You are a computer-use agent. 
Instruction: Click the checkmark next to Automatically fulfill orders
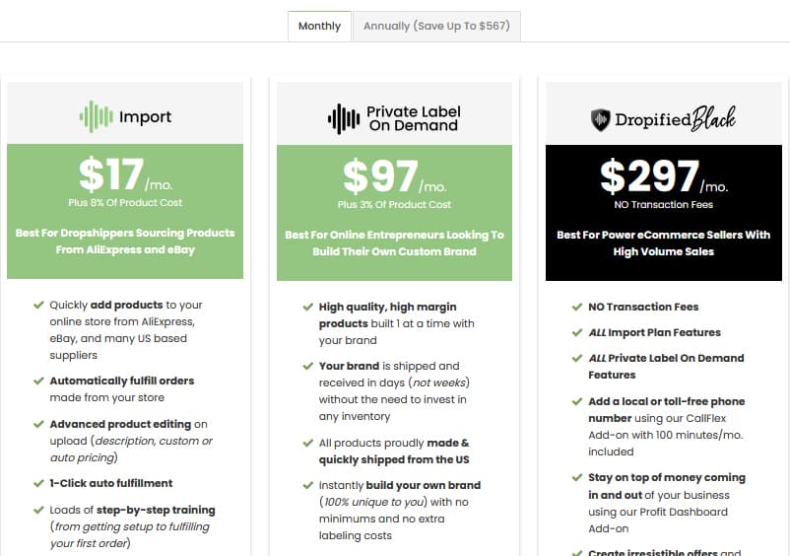pyautogui.click(x=38, y=381)
